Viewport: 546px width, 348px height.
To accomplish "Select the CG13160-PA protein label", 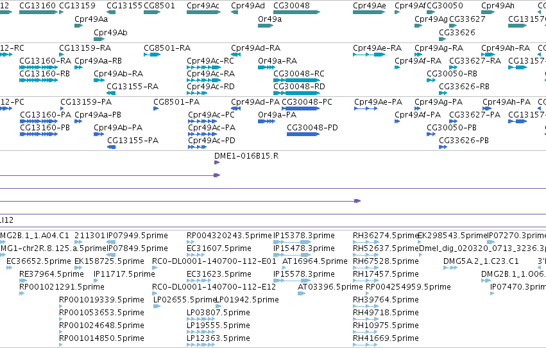I will pos(46,115).
